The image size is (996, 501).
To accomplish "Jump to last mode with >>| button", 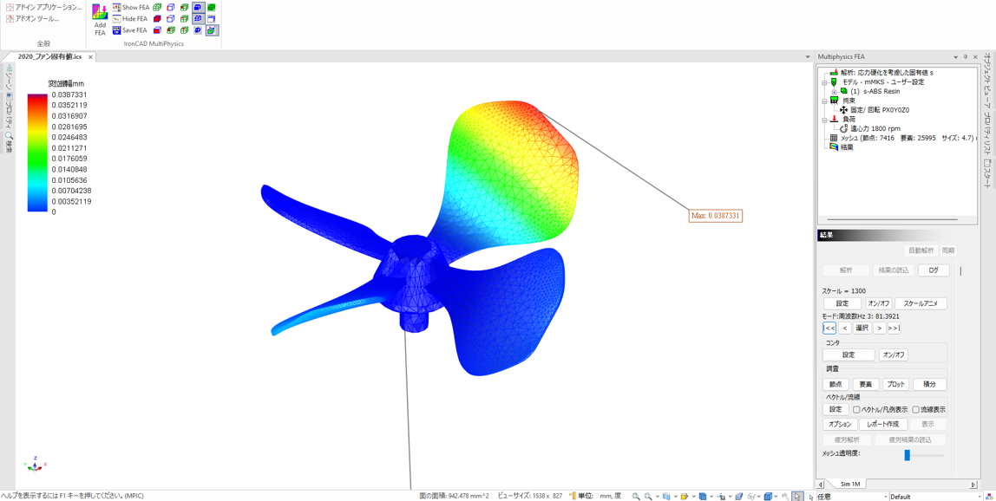I will point(894,328).
